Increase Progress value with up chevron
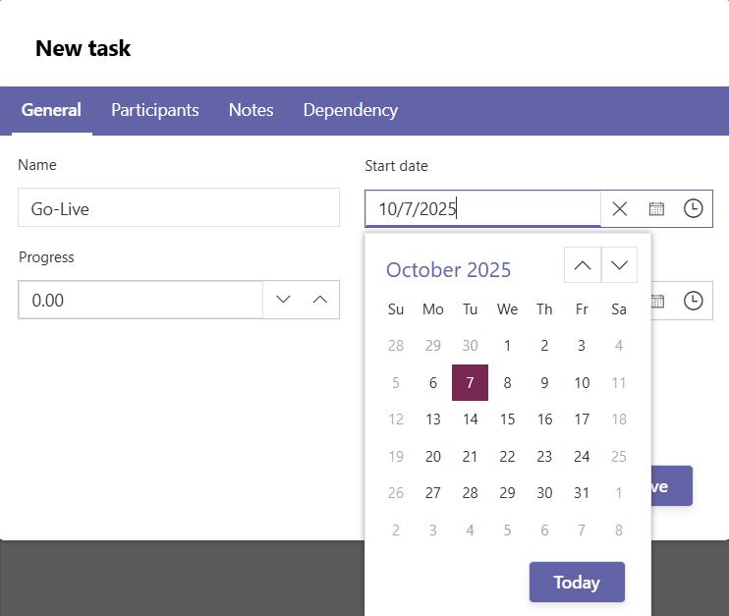 pos(319,300)
